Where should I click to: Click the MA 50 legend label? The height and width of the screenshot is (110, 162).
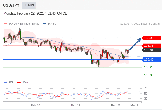52,24
